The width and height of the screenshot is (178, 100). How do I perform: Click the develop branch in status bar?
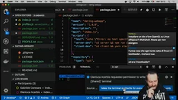click(10, 98)
